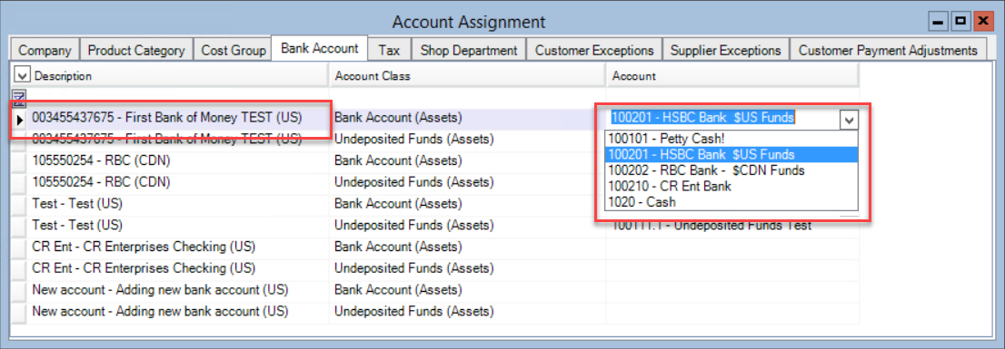This screenshot has height=349, width=1005.
Task: Click Undeposited Funds (Assets) cell of First Bank row
Action: 467,140
